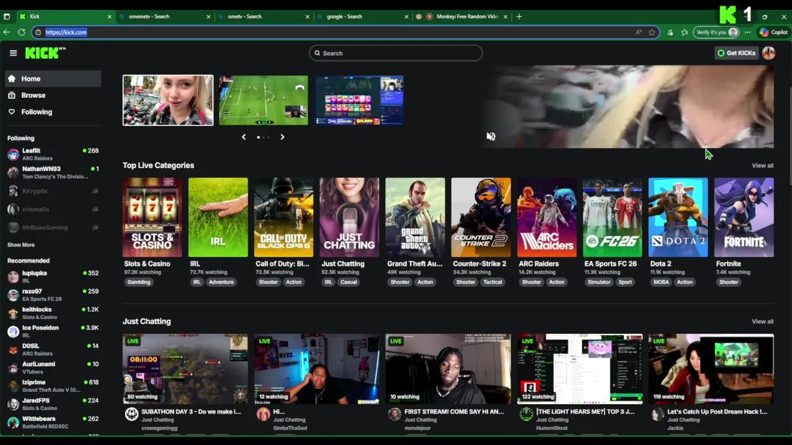Open the FIRST STREAM mondejour thumbnail
Image resolution: width=792 pixels, height=445 pixels.
pos(448,369)
